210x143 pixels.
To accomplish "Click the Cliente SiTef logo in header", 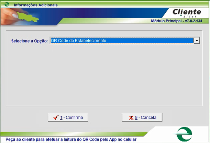I will (187, 13).
